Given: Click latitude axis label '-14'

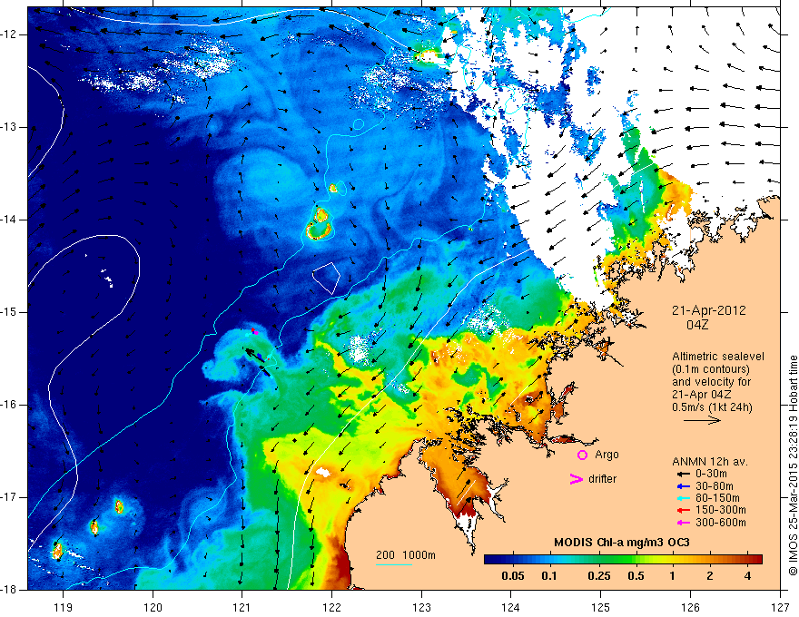Looking at the screenshot, I should point(9,220).
